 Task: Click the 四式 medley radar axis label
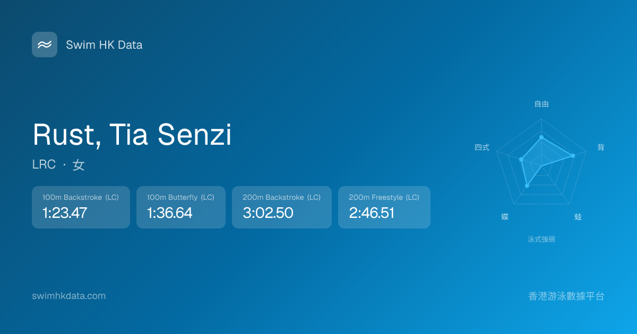tap(482, 147)
